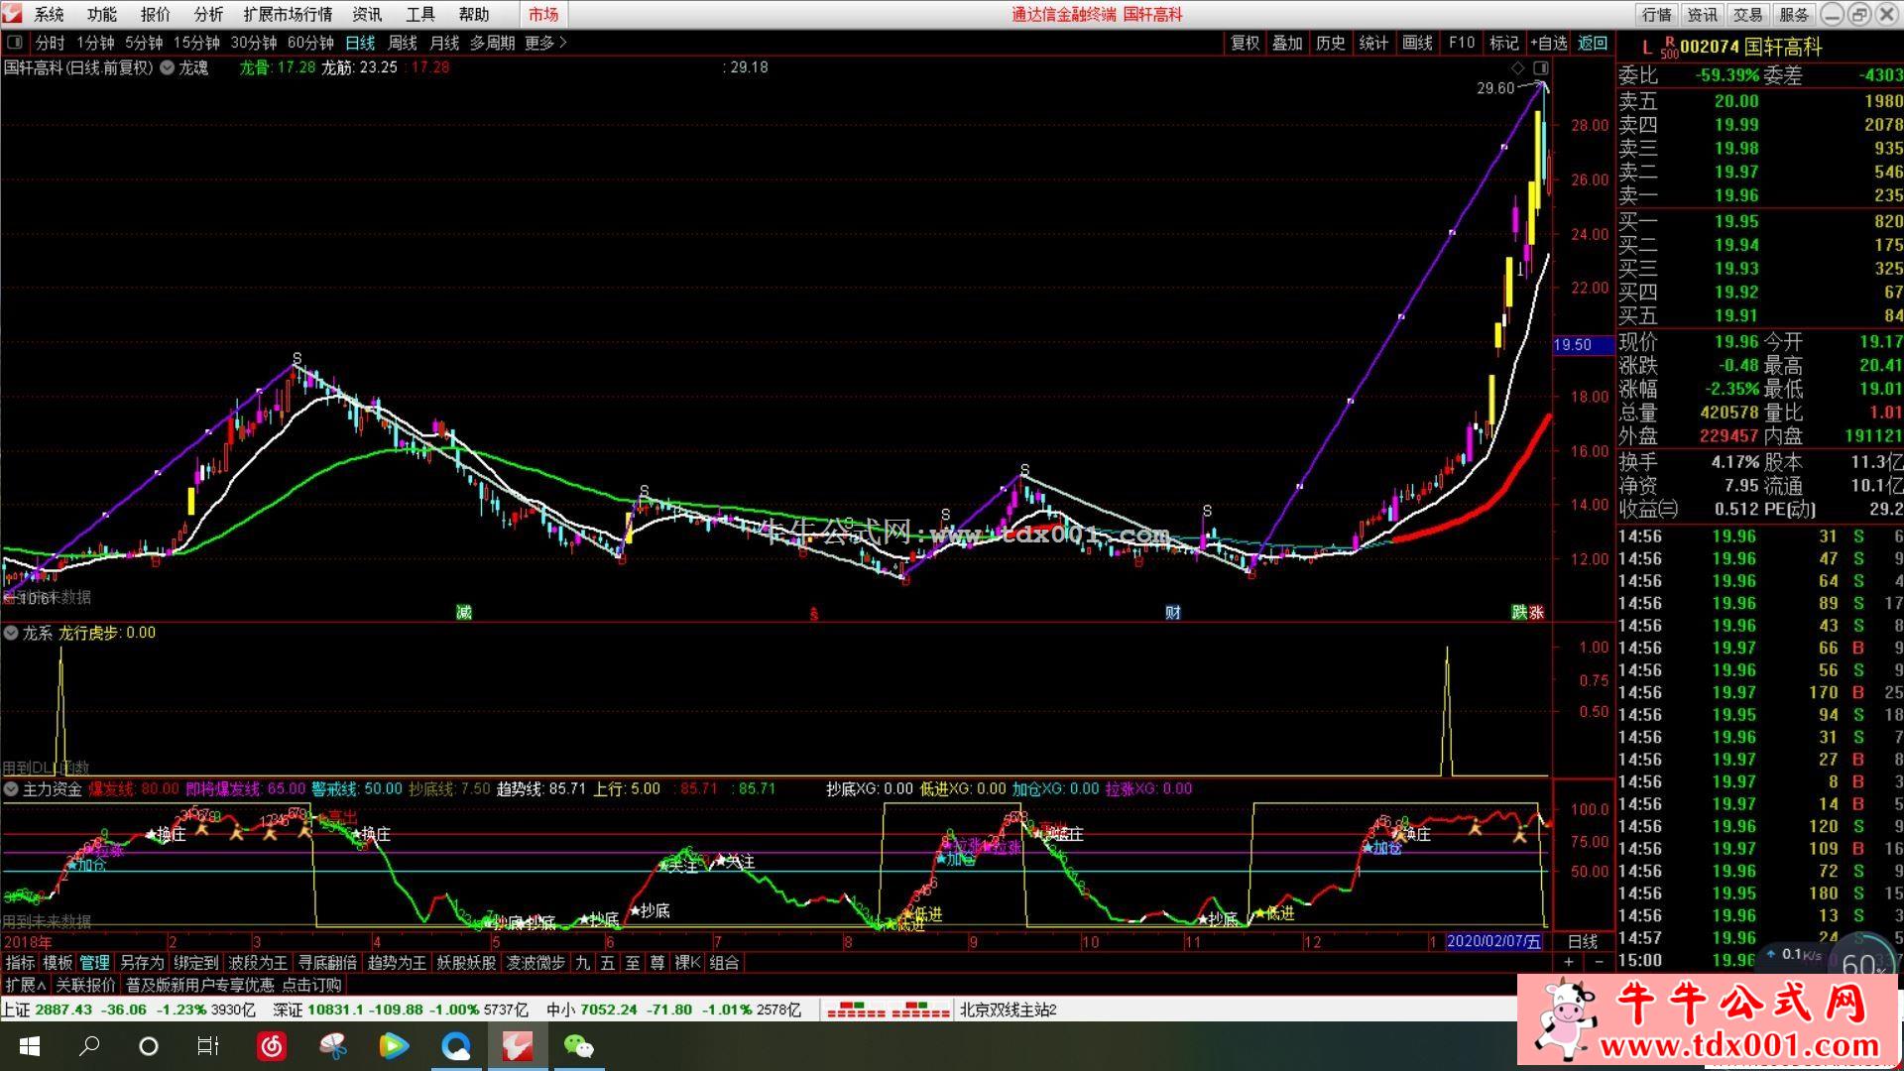Open the 扩展市场行情 menu

click(288, 14)
